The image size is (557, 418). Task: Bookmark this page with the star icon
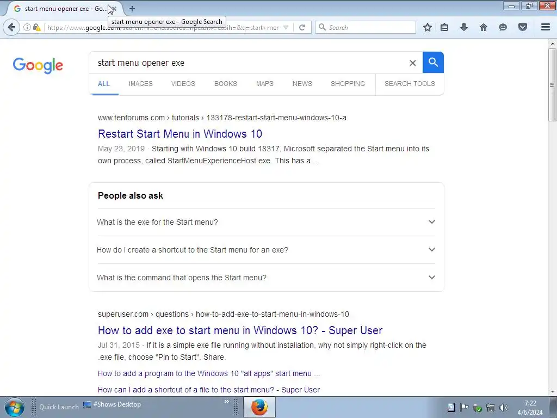(428, 27)
